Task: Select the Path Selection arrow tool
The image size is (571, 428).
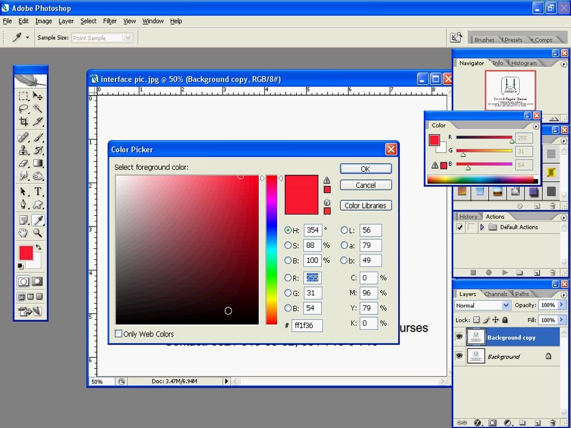Action: click(x=23, y=191)
